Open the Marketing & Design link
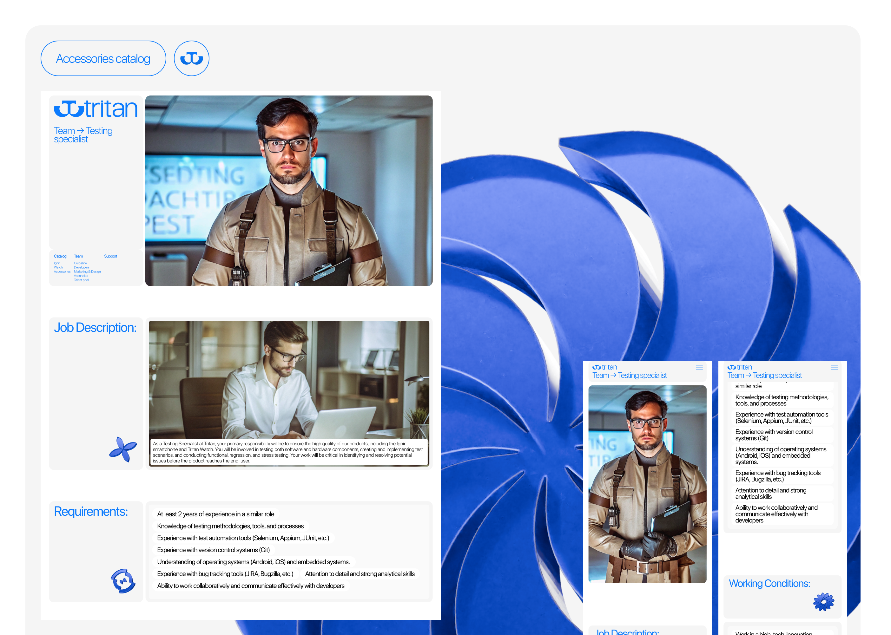Image resolution: width=891 pixels, height=635 pixels. [87, 272]
